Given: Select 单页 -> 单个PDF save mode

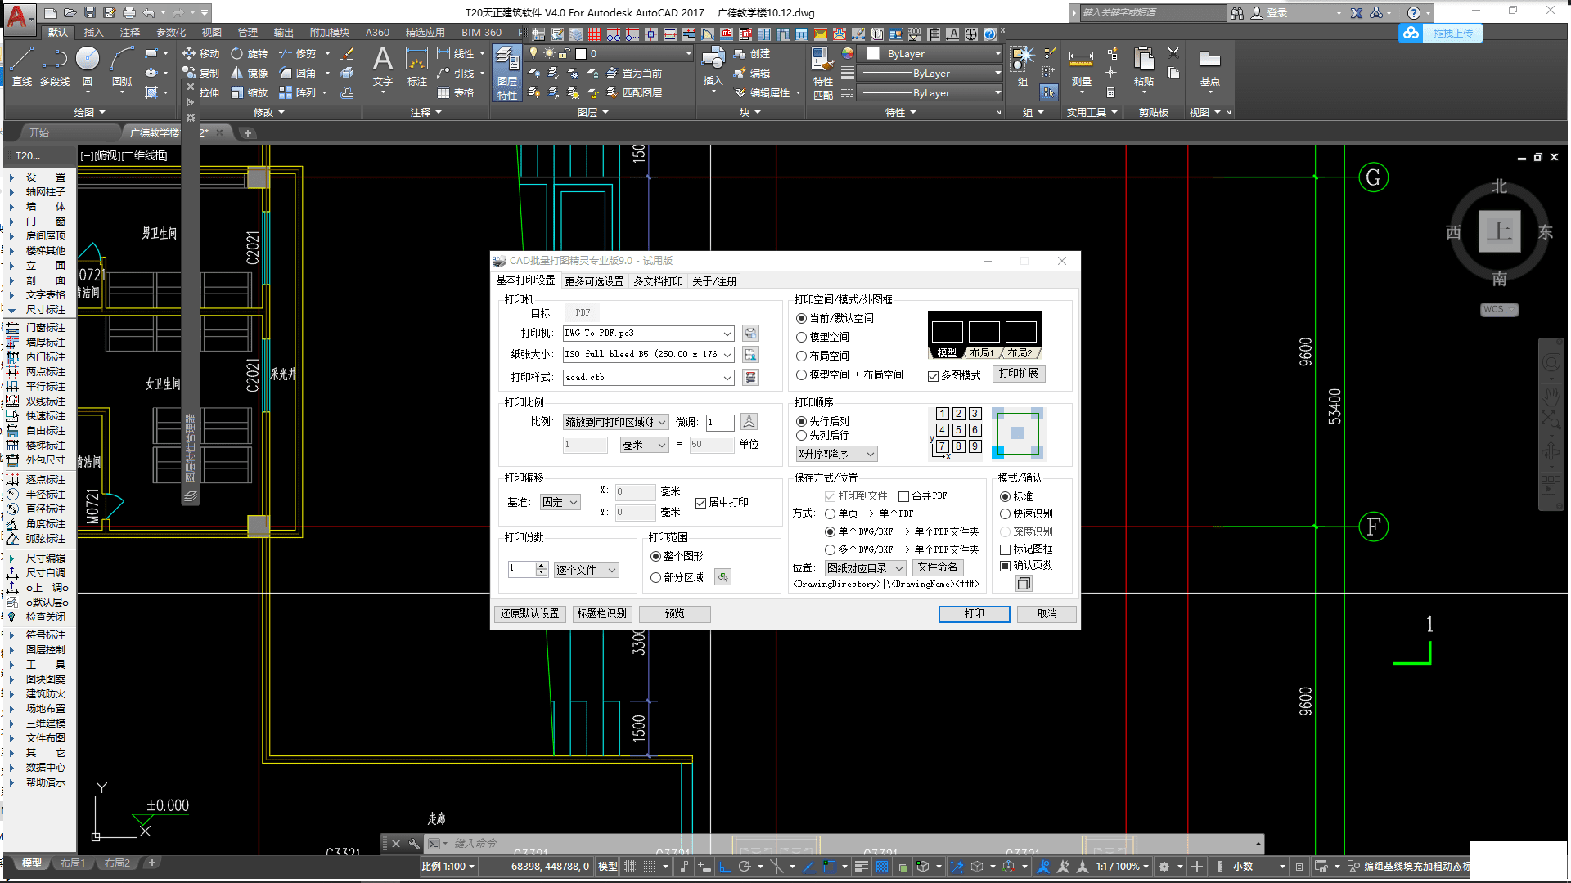Looking at the screenshot, I should pos(869,513).
